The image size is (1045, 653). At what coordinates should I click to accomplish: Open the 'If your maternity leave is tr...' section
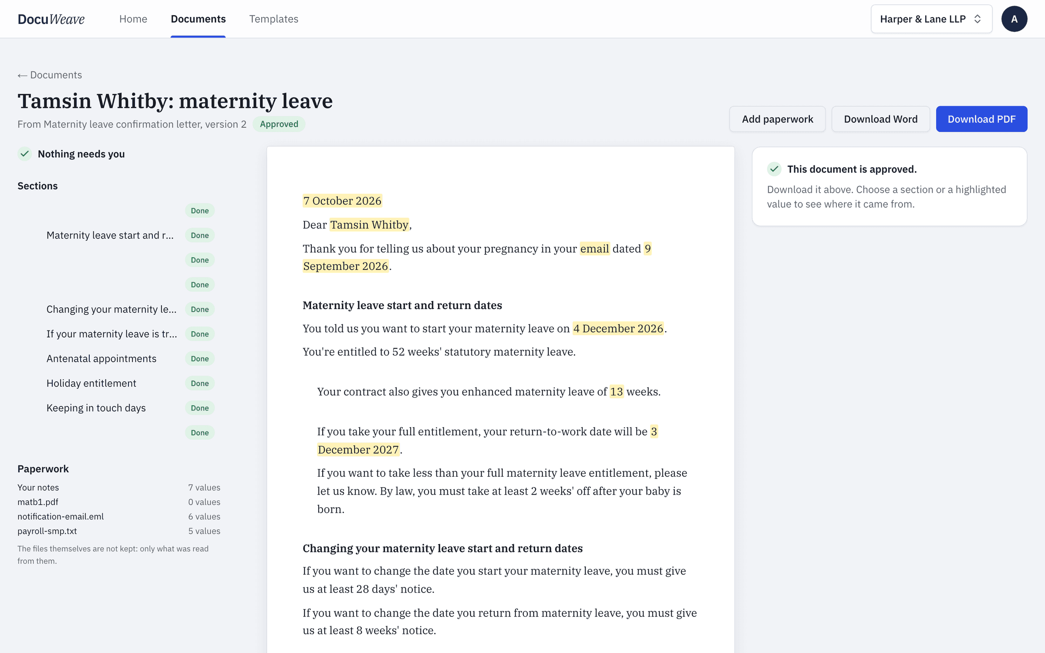click(x=112, y=334)
